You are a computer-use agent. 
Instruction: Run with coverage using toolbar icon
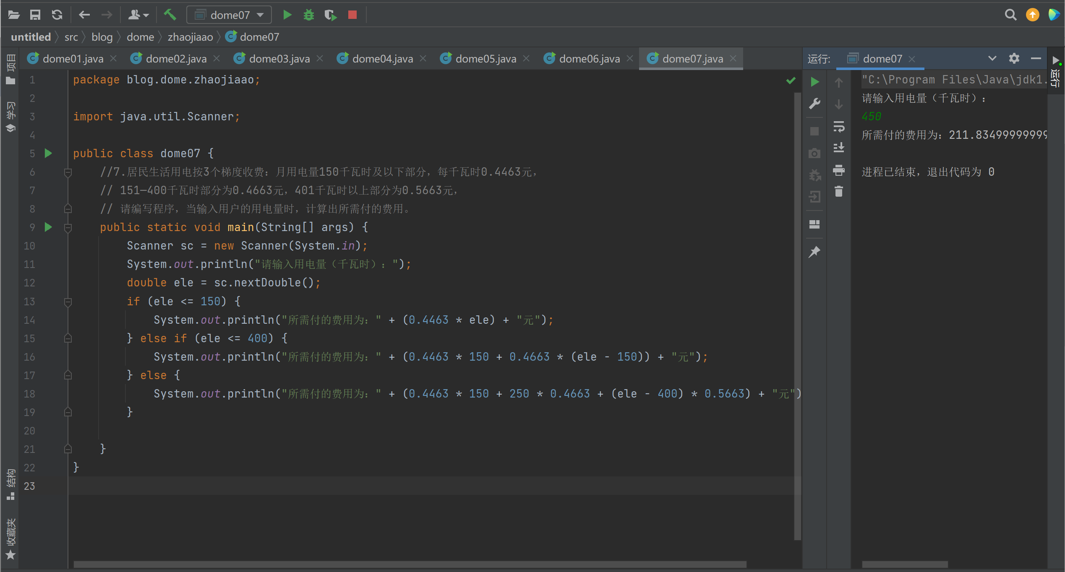coord(331,15)
